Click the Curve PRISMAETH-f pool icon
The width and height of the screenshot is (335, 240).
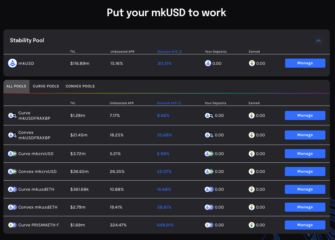pos(12,225)
